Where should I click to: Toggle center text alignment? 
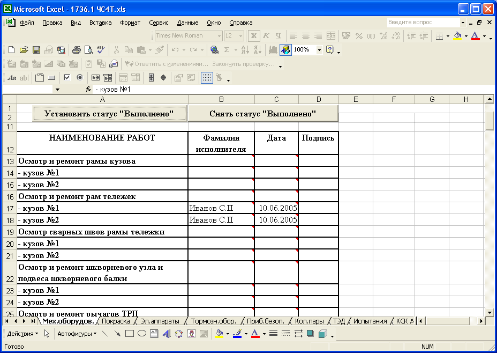306,36
